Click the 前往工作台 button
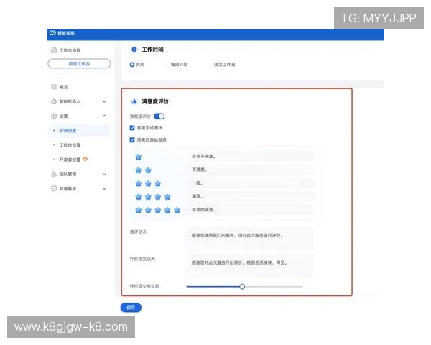 coord(79,63)
